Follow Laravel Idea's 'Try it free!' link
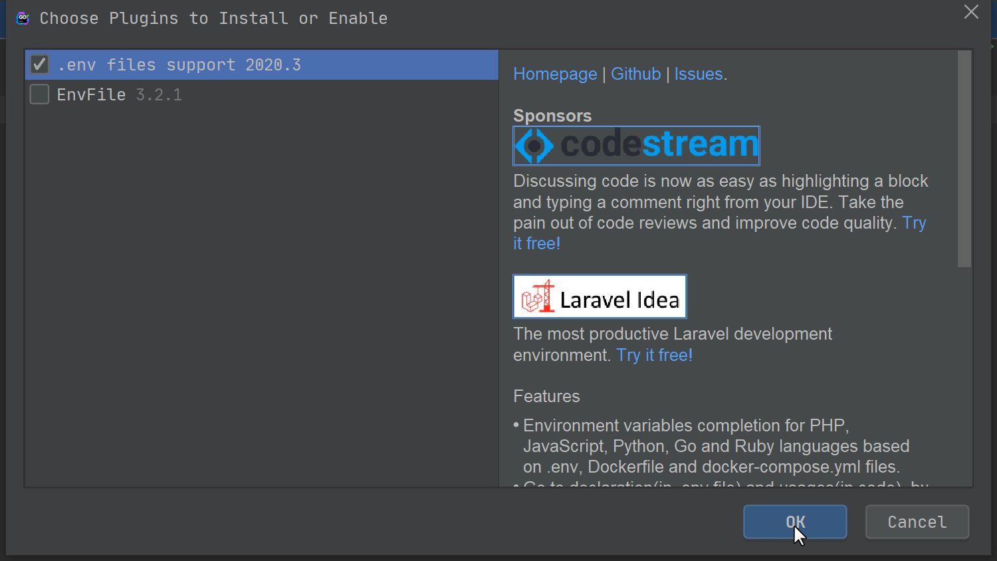997x561 pixels. coord(654,355)
